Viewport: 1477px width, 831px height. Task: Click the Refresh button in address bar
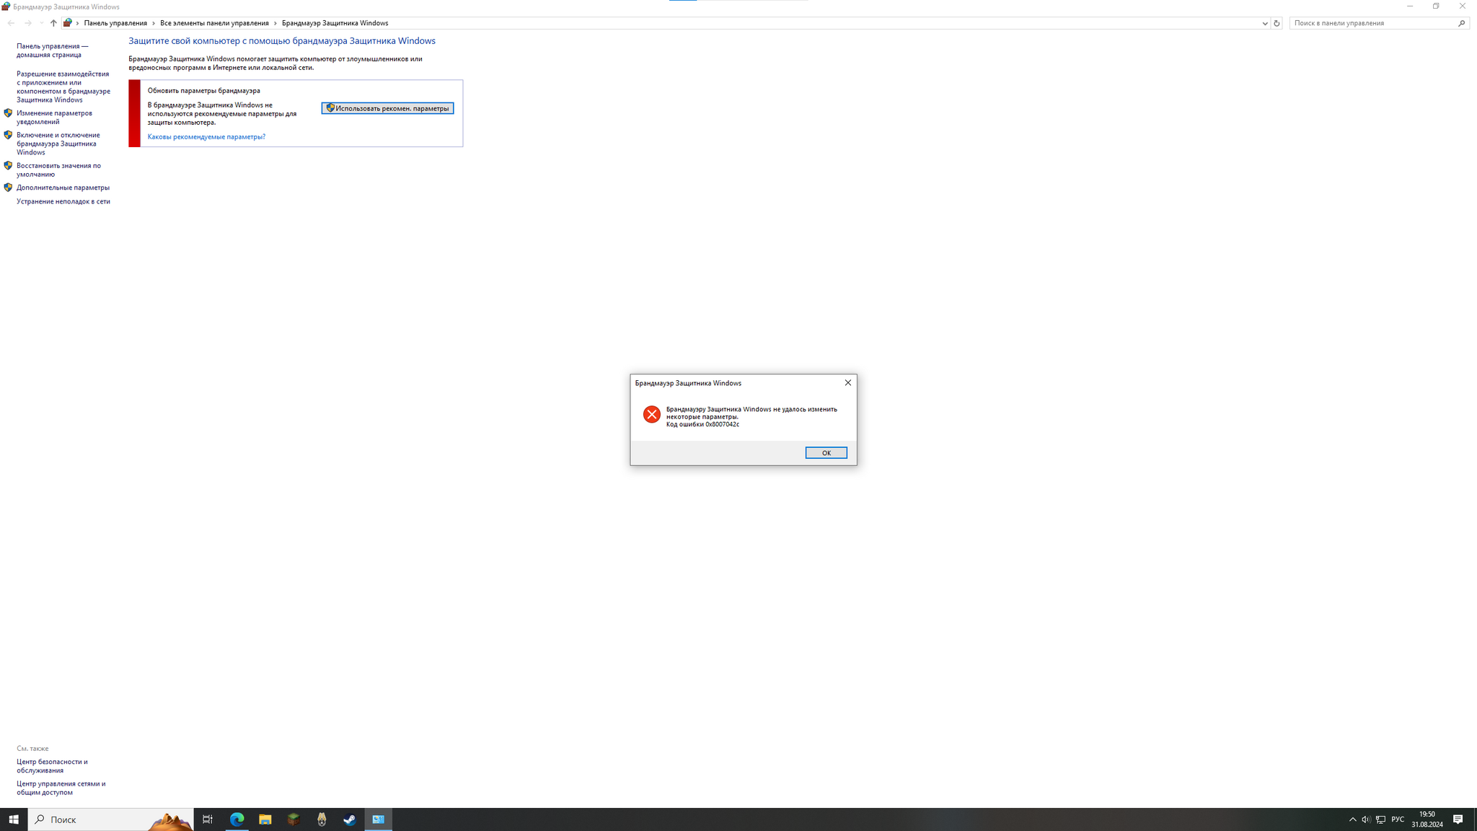(x=1277, y=23)
